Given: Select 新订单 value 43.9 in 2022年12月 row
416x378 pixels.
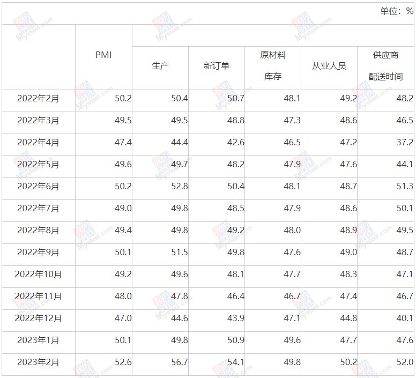Looking at the screenshot, I should (x=235, y=318).
